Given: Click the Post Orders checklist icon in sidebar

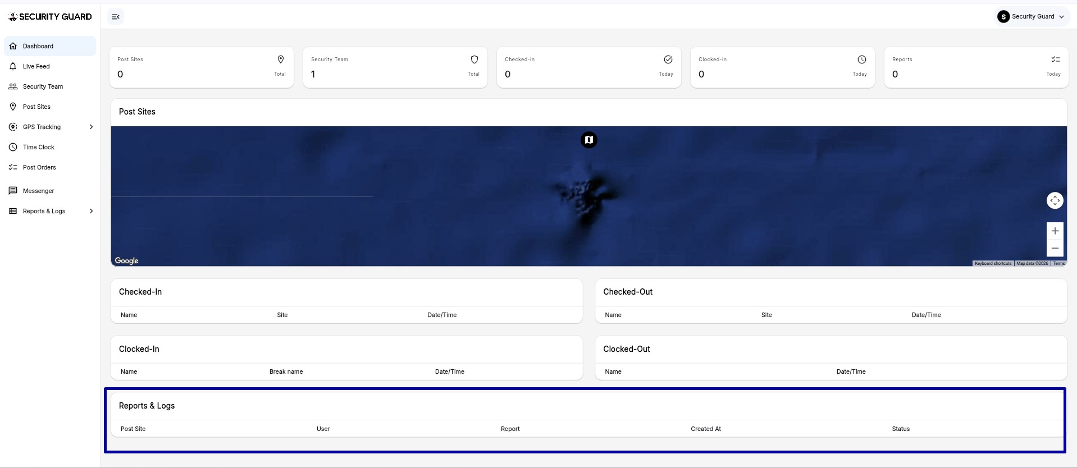Looking at the screenshot, I should tap(13, 167).
